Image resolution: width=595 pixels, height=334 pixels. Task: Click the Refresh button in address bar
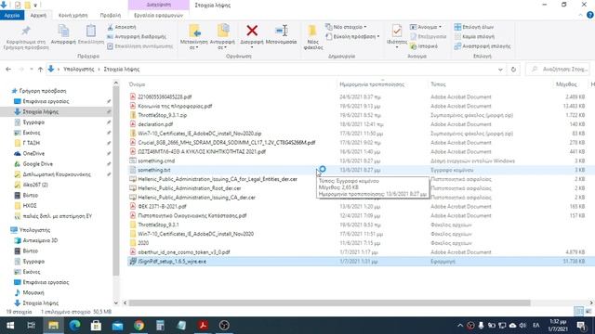click(513, 70)
